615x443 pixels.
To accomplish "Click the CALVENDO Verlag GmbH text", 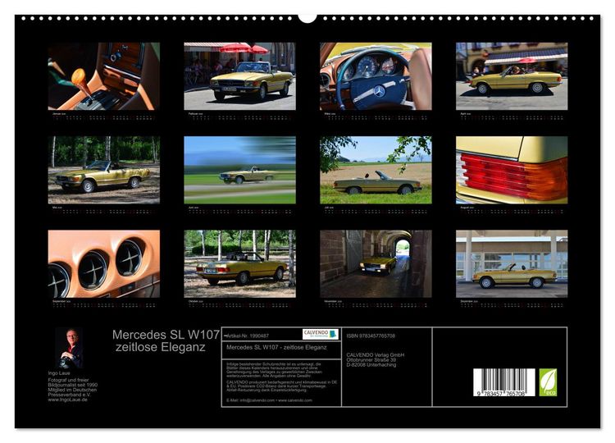I will tap(375, 354).
